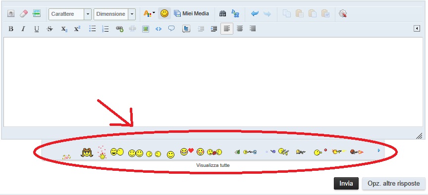Insert a bulleted list
Screen dimensions: 428x195
92,29
